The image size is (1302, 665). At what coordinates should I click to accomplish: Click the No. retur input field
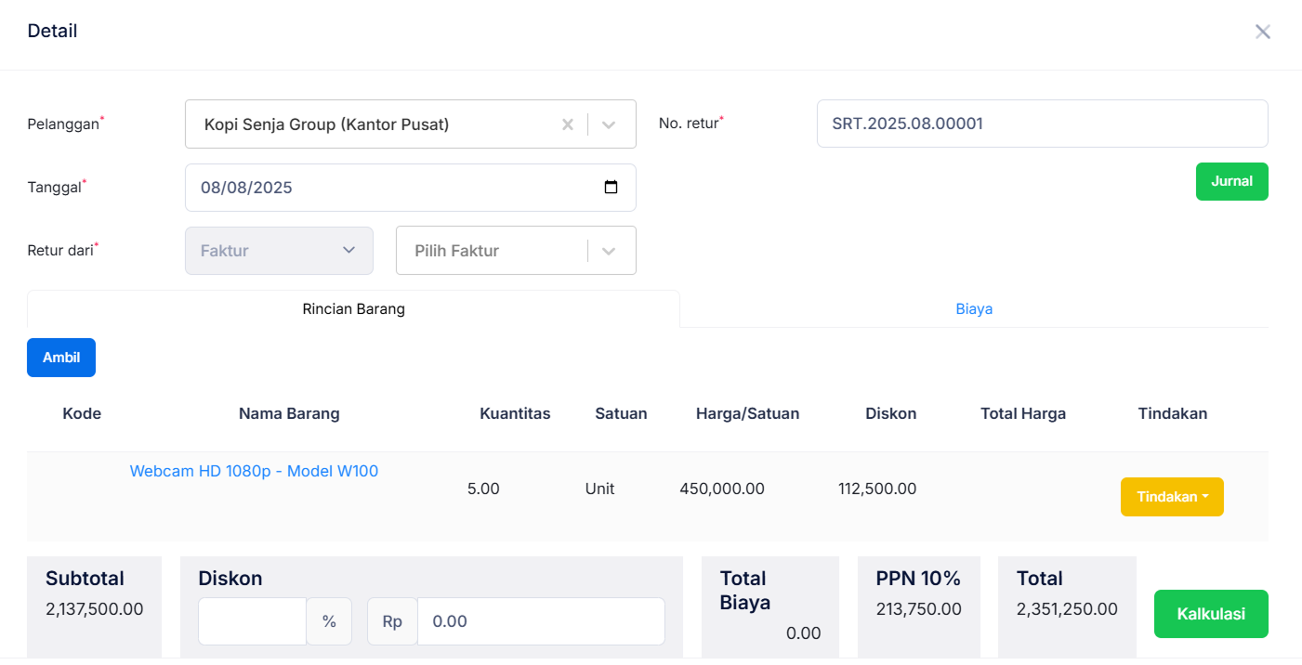click(x=1041, y=123)
